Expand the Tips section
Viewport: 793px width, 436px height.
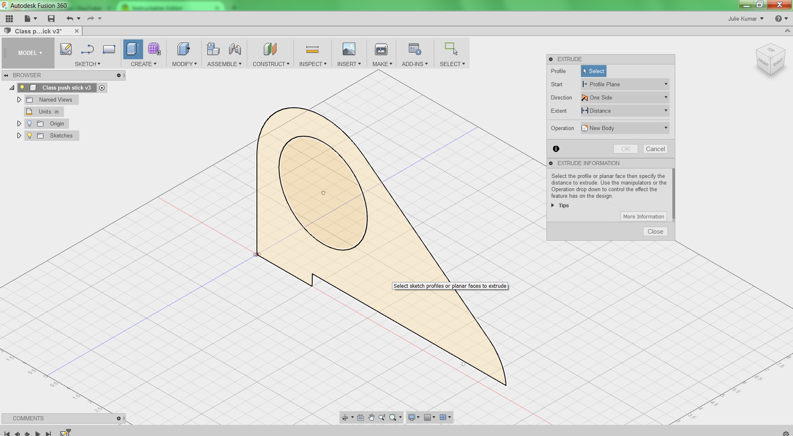click(x=553, y=205)
